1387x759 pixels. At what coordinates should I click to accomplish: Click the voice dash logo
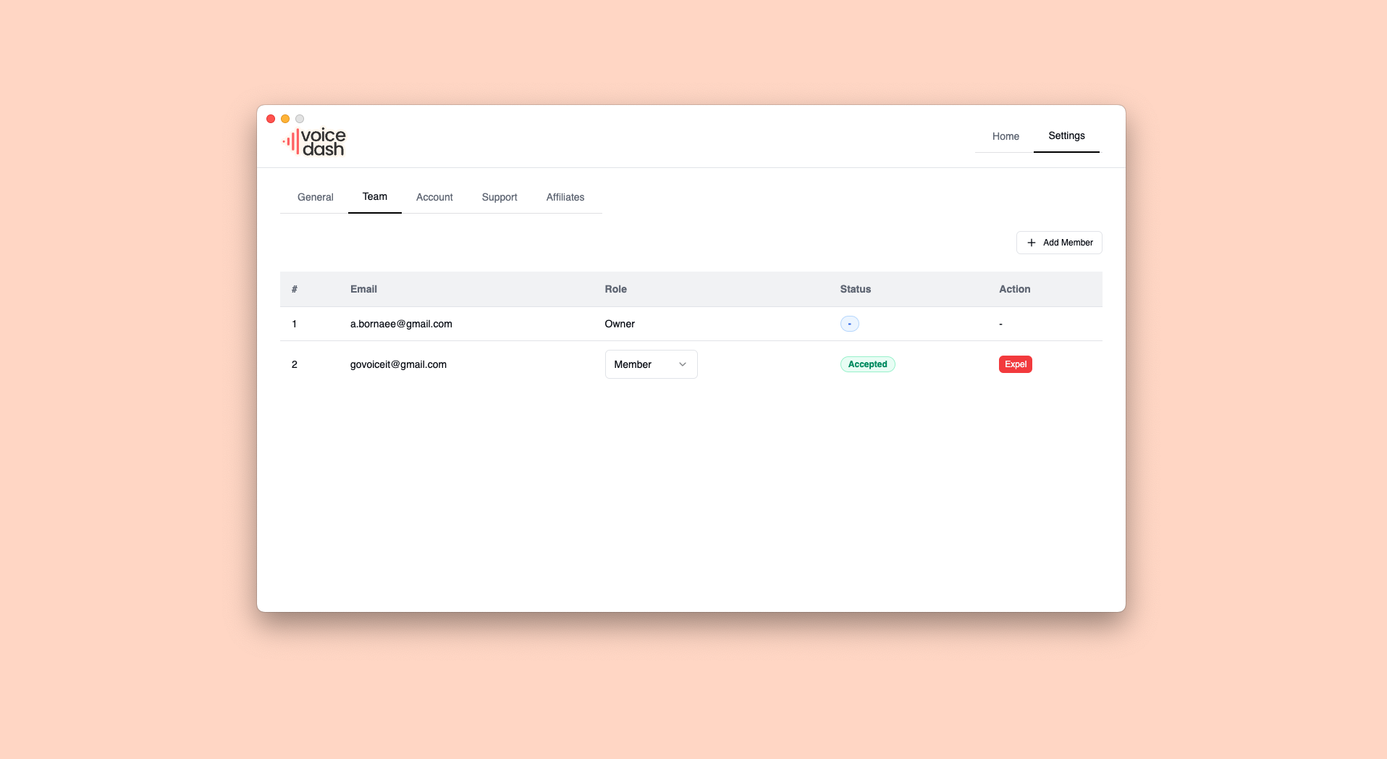click(313, 142)
